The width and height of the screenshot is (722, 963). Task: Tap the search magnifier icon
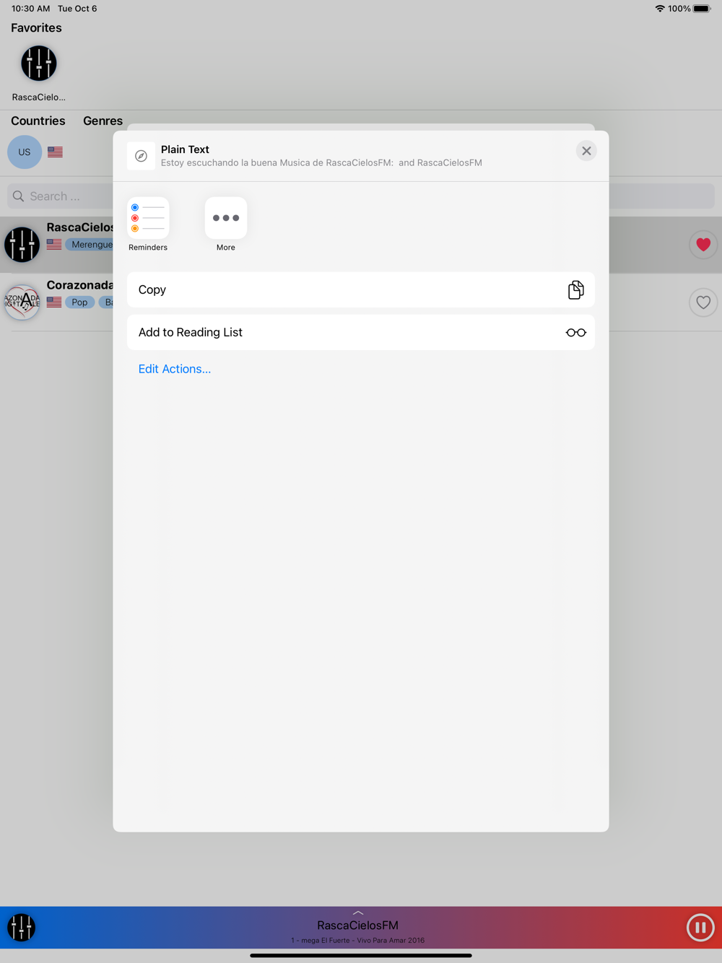click(18, 196)
